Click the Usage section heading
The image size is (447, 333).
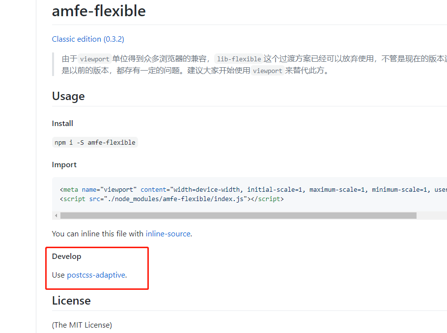point(68,96)
